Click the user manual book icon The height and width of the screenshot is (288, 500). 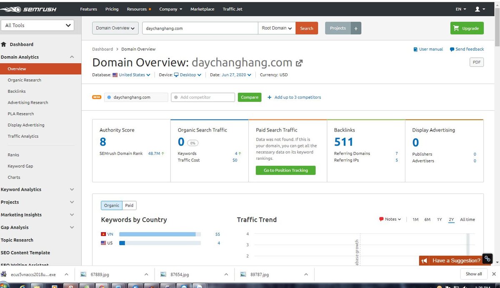coord(415,49)
